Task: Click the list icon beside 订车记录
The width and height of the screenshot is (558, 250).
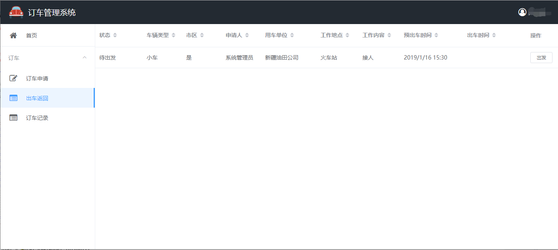Action: [13, 118]
